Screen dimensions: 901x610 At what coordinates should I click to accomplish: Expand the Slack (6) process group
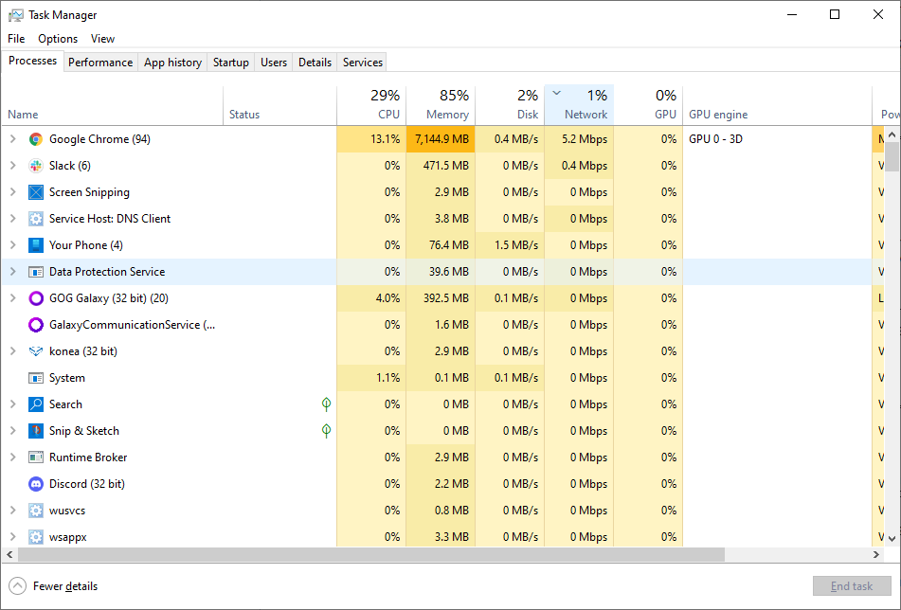tap(12, 166)
